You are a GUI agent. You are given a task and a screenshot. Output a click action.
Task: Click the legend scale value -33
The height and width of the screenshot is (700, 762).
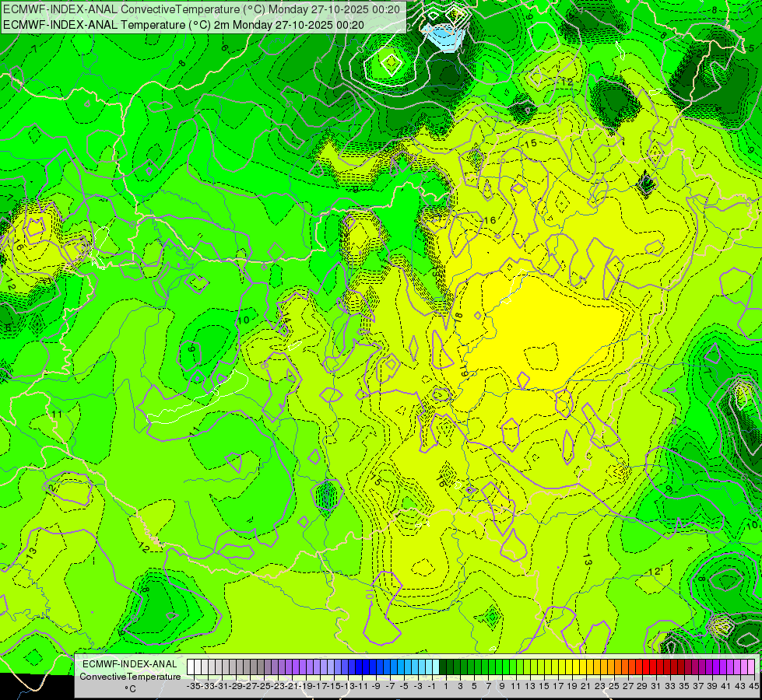[x=208, y=686]
